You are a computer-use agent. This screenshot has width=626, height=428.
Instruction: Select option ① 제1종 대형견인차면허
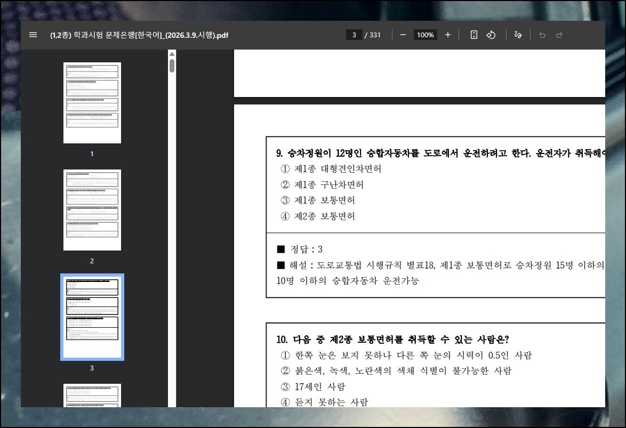point(331,169)
